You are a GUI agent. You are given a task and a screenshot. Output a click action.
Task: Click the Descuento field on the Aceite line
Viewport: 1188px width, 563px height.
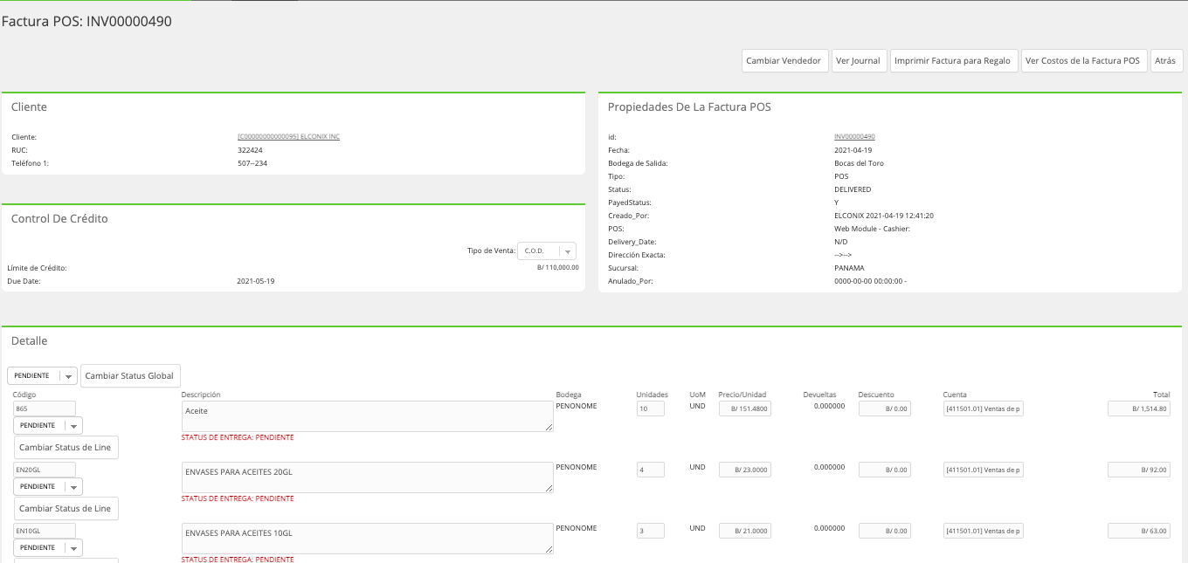885,409
